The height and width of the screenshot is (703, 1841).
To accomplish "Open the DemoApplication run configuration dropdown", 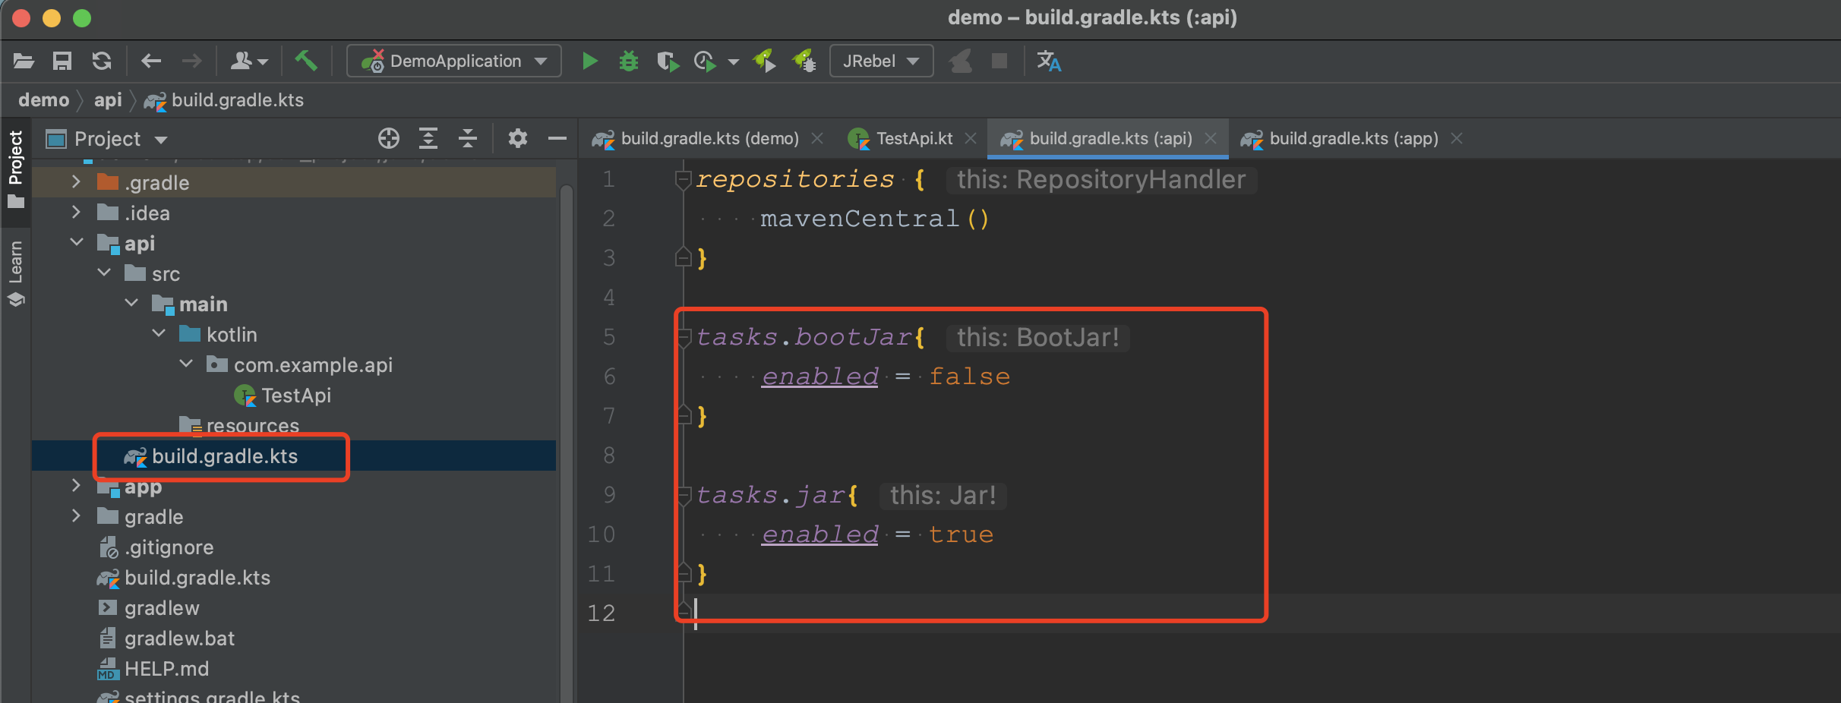I will (x=540, y=61).
